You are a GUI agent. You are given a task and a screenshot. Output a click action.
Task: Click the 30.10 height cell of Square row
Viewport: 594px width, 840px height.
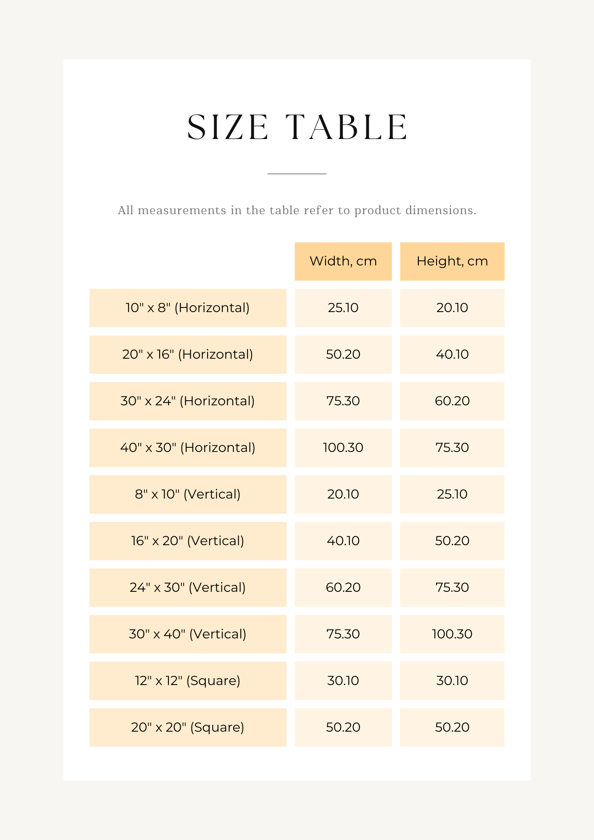(x=452, y=681)
